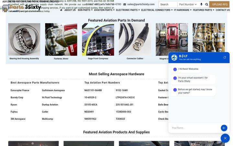Open the Kycon manufacturer link

click(x=14, y=104)
